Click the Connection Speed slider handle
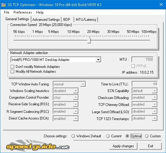 click(x=89, y=40)
